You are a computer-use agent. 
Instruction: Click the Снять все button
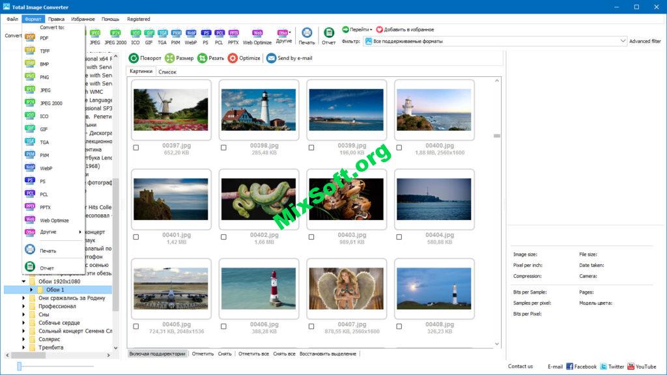pyautogui.click(x=284, y=354)
